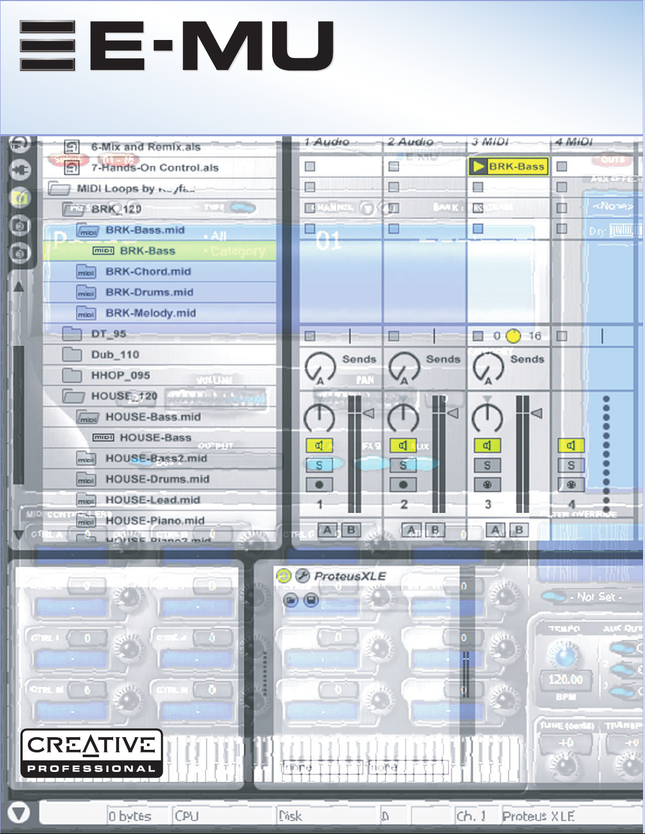Select the yellow highlighted file browser icon
Screen dimensions: 645x834
click(21, 198)
